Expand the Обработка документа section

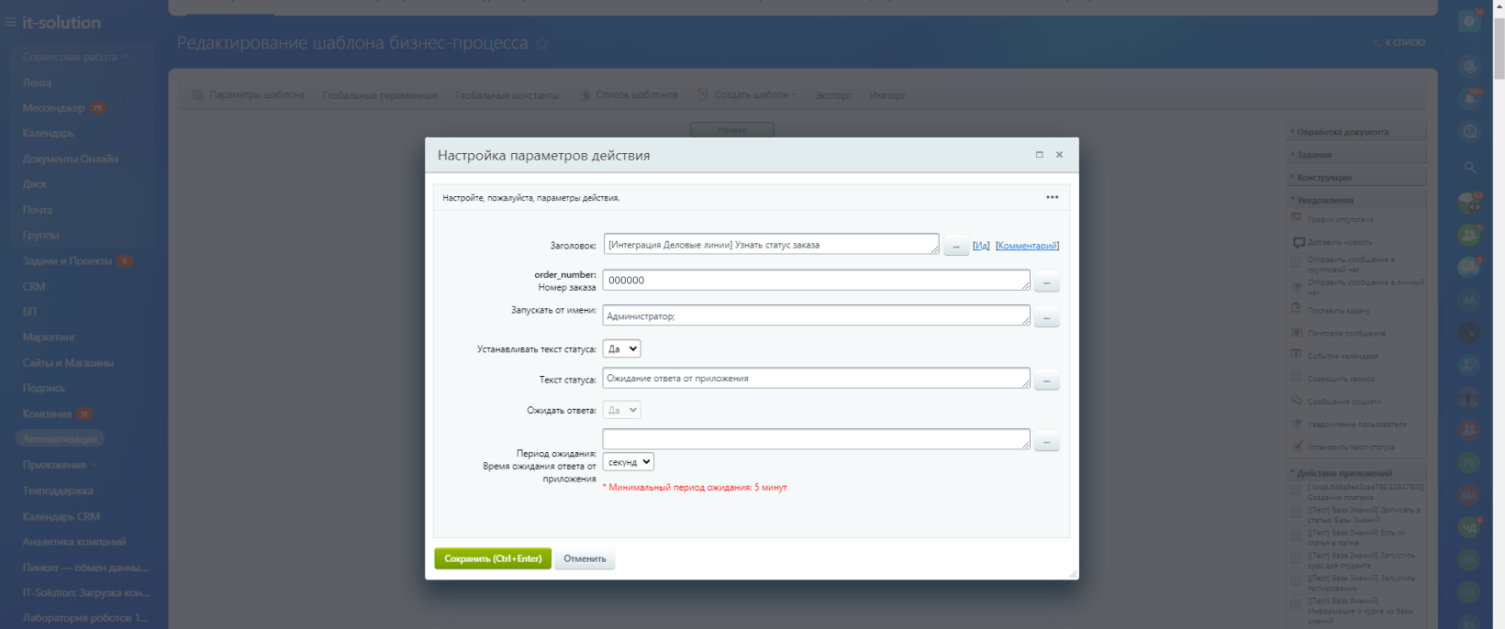1342,132
